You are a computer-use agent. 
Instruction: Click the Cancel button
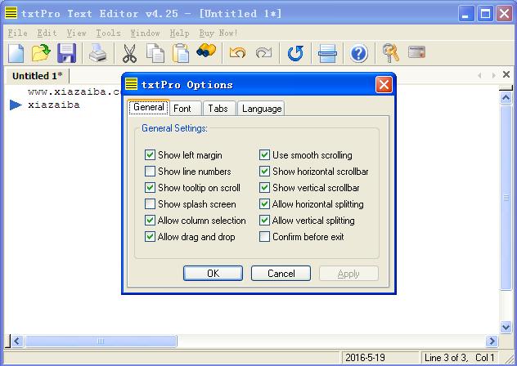(x=281, y=274)
